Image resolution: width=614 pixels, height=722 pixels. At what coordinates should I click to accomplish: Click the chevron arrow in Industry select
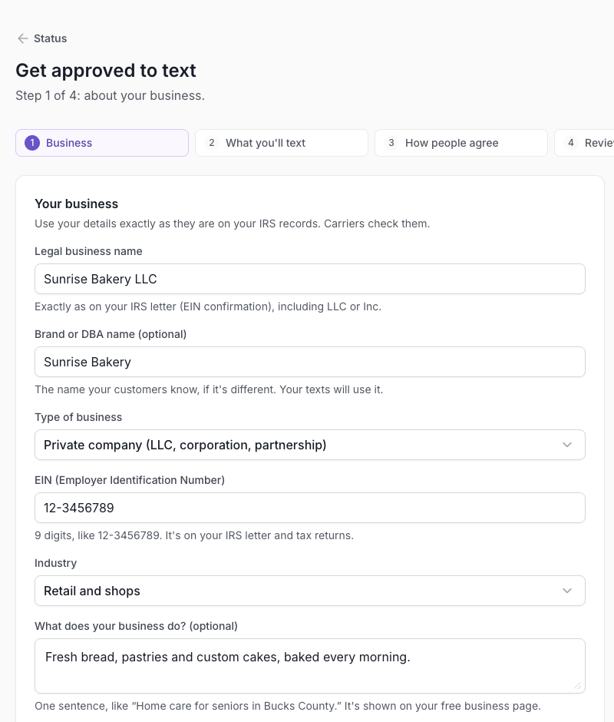[567, 591]
